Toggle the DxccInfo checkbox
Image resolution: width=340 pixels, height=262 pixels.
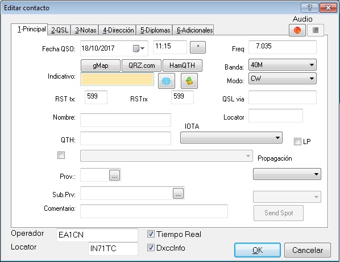[151, 247]
